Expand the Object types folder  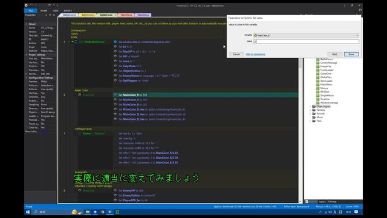tap(310, 107)
